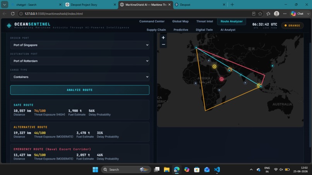Open browser settings and more menu
The image size is (312, 175).
pyautogui.click(x=285, y=14)
